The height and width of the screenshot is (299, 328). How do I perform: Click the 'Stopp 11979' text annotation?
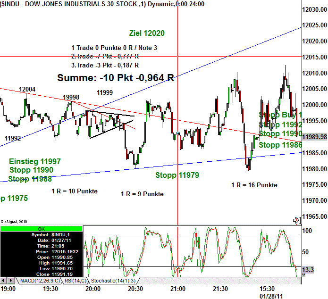pos(177,175)
